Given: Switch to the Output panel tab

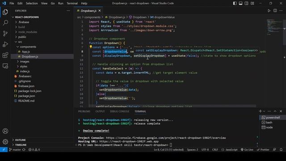Looking at the screenshot, I should pos(100,111).
